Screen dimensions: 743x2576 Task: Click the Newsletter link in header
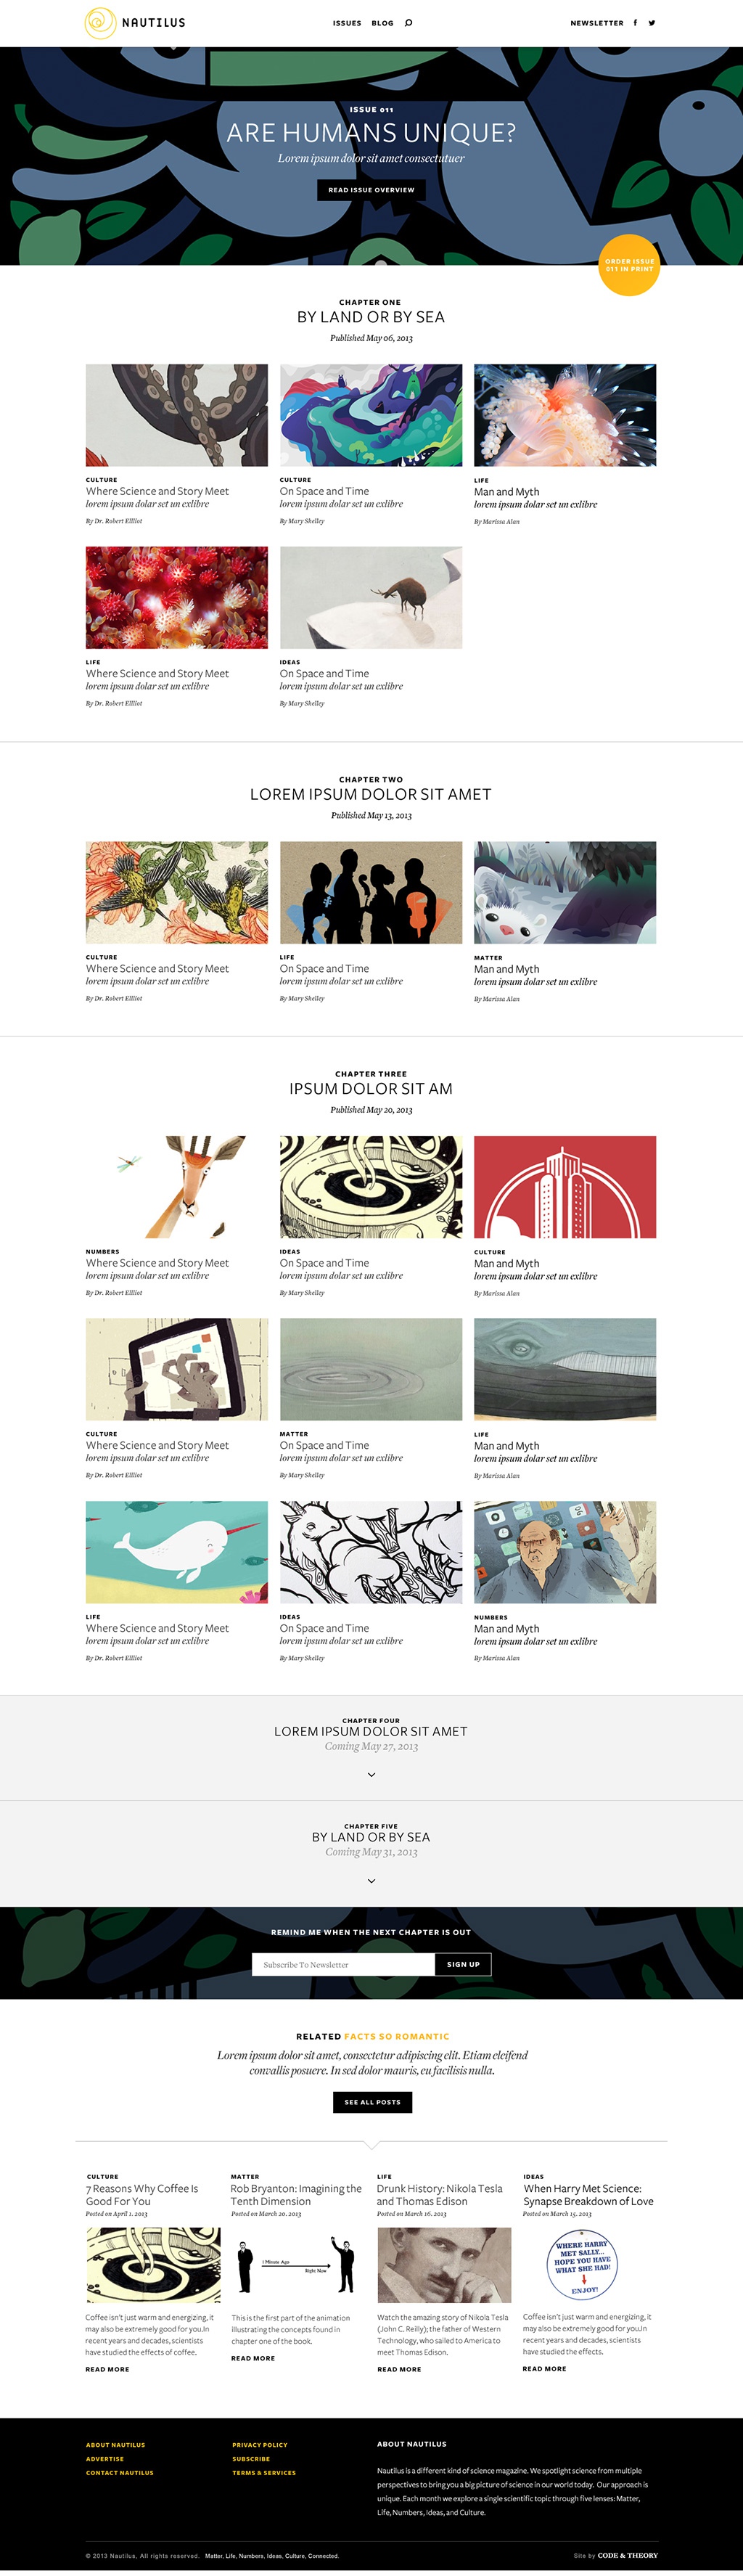point(597,23)
